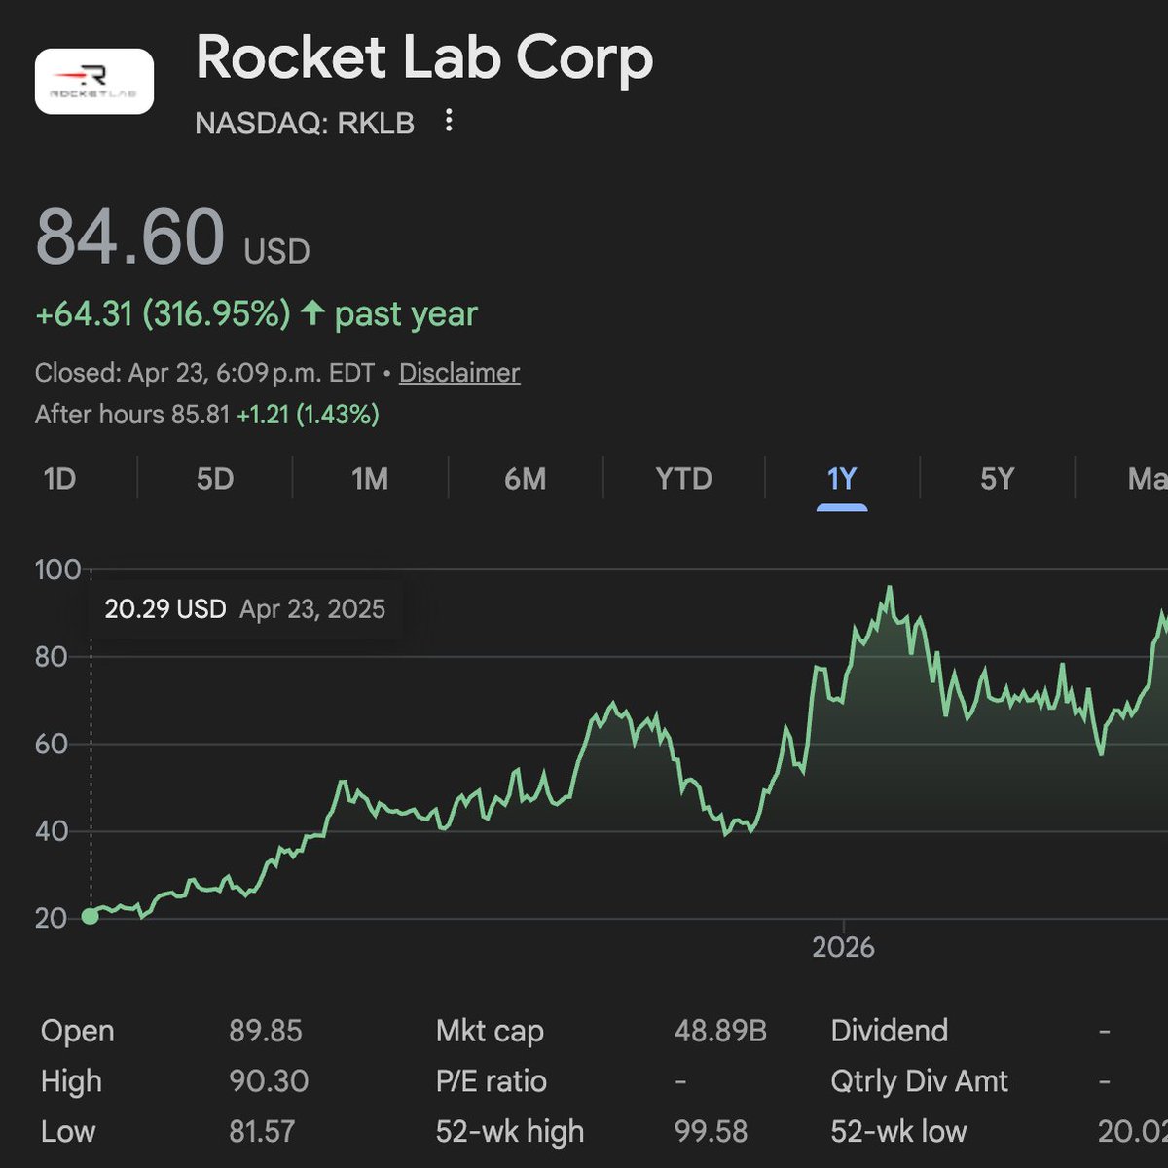
Task: Select the 1D time range tab
Action: click(60, 479)
